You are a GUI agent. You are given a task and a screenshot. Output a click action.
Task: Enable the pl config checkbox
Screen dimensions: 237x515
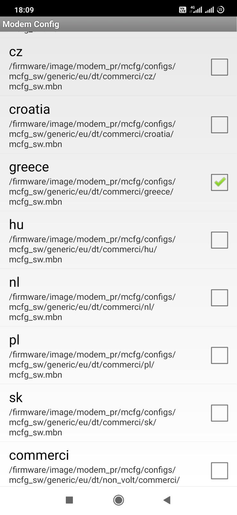[219, 355]
